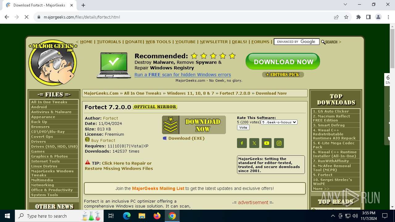Screen dimensions: 395x222
Task: Open Windows 11, 10, 8 & 7 breadcrumb
Action: click(x=190, y=93)
